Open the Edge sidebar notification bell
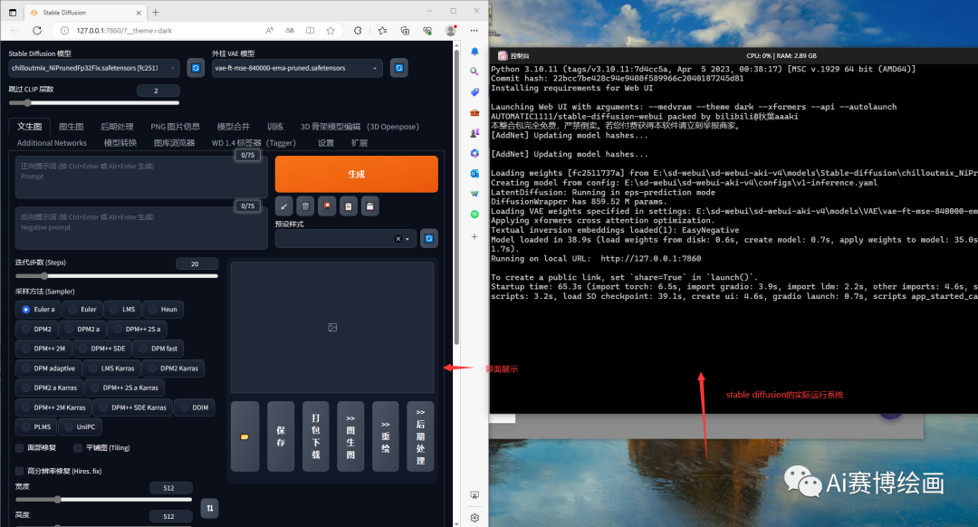Image resolution: width=978 pixels, height=527 pixels. [475, 52]
